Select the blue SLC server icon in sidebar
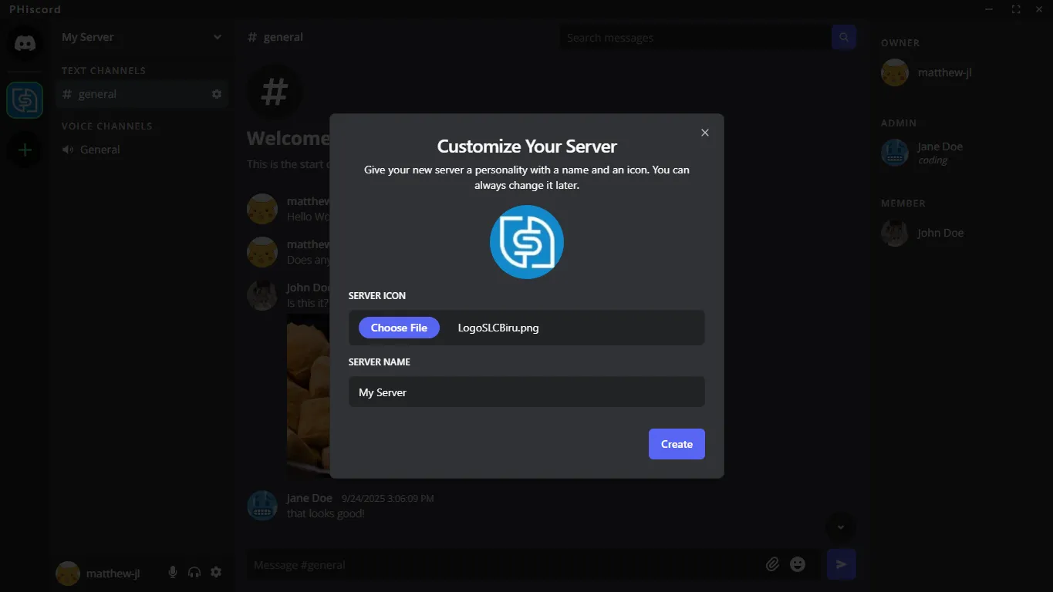 point(25,100)
